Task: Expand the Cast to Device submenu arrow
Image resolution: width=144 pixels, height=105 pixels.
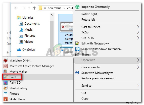Action: click(x=138, y=27)
